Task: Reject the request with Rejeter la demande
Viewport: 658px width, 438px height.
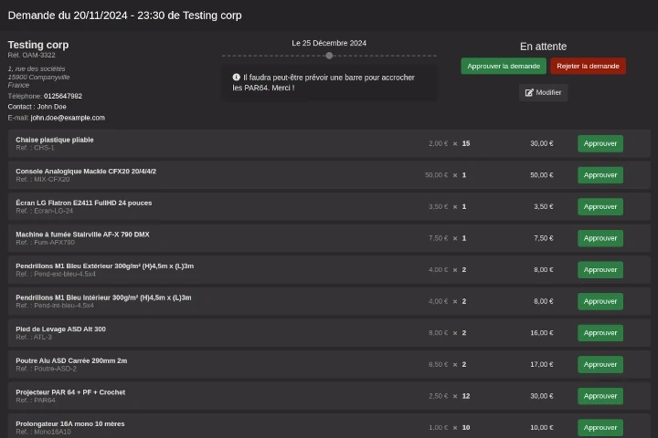Action: point(588,66)
